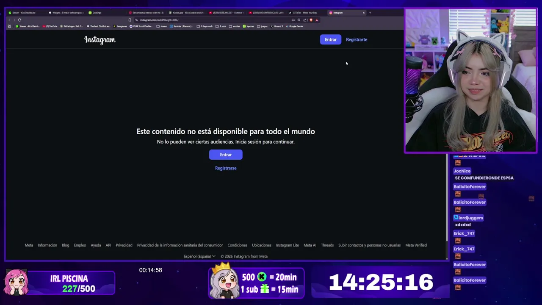Open the API footer link
The height and width of the screenshot is (305, 542).
108,245
